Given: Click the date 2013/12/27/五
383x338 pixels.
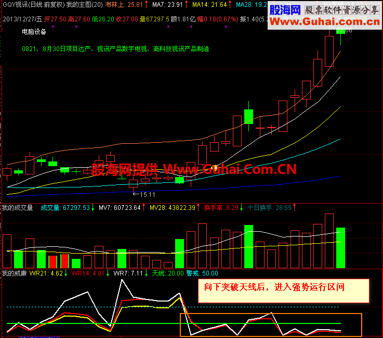Looking at the screenshot, I should (x=22, y=19).
